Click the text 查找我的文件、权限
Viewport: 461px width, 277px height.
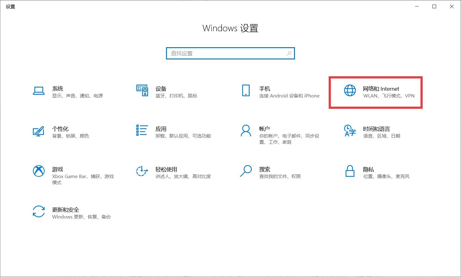pyautogui.click(x=280, y=176)
